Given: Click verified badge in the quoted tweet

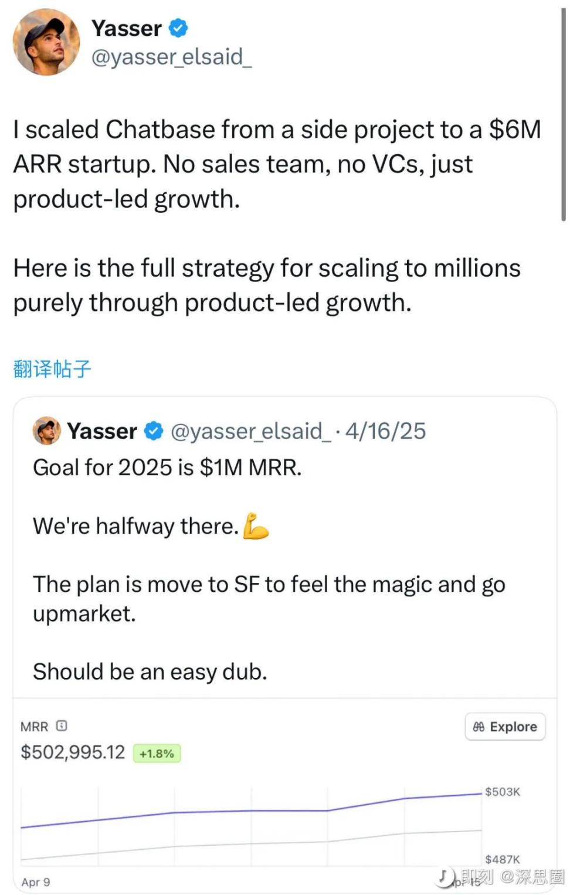Looking at the screenshot, I should coord(154,431).
